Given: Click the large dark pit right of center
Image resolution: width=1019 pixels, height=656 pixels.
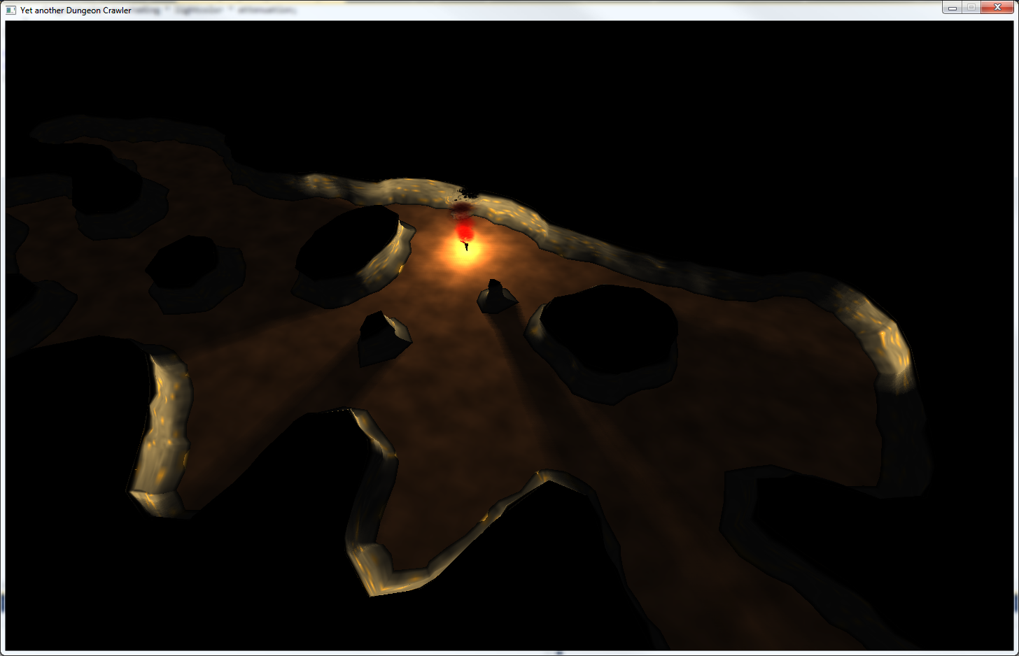Looking at the screenshot, I should [x=609, y=329].
